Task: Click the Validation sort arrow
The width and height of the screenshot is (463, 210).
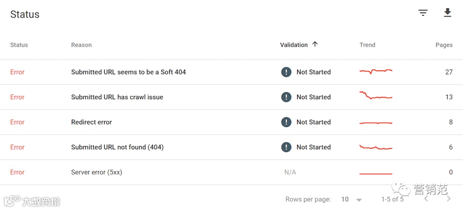Action: tap(315, 44)
